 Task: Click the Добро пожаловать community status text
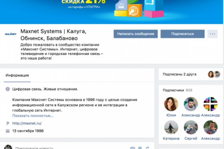pos(62,52)
